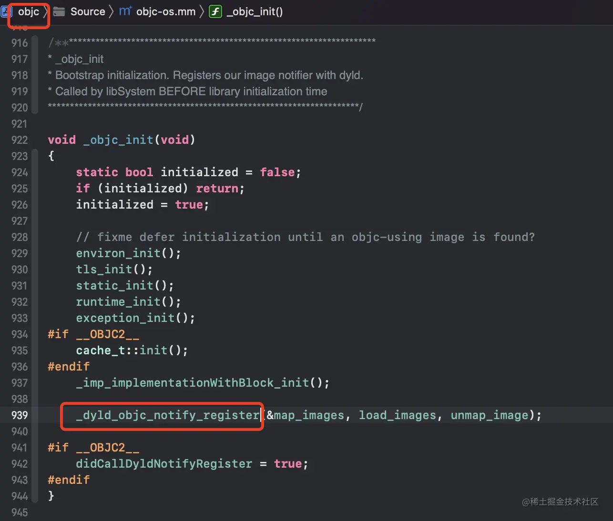Click the bool keyword
613x521 pixels.
point(139,172)
